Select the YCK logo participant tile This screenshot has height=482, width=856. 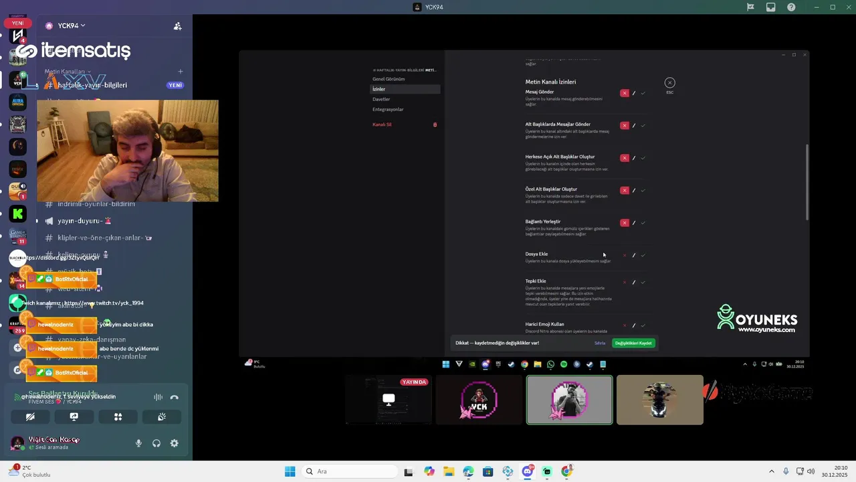pyautogui.click(x=479, y=400)
